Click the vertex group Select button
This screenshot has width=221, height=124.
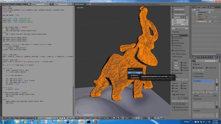(208, 93)
